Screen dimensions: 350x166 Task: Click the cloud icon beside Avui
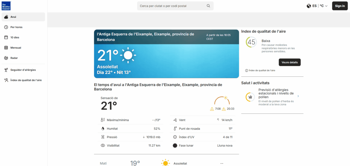(6, 17)
